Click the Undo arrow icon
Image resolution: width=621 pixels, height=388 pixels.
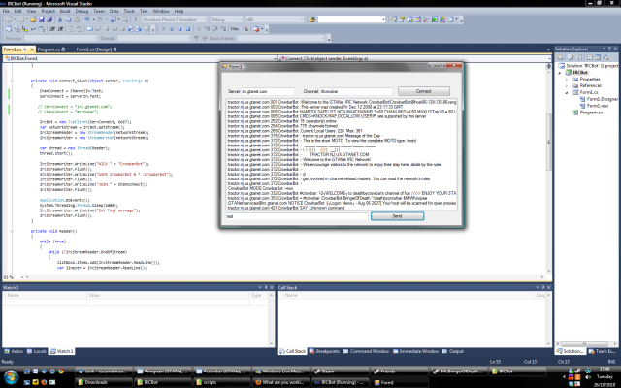pyautogui.click(x=86, y=19)
